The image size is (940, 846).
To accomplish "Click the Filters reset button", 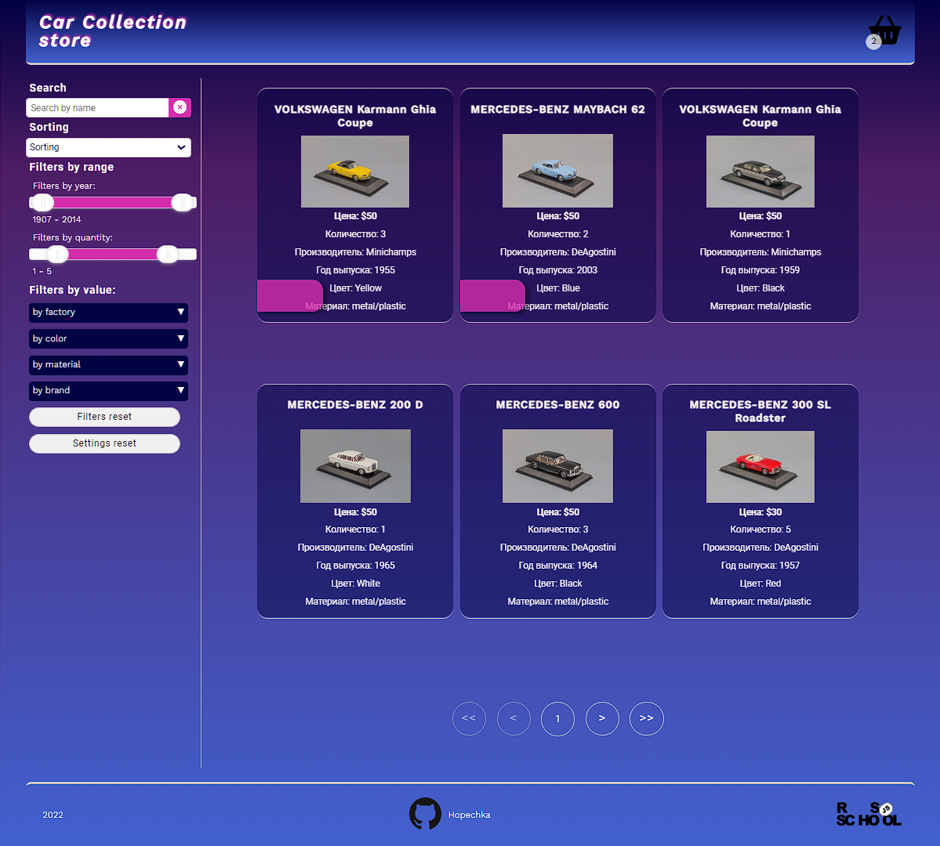I will (x=104, y=417).
